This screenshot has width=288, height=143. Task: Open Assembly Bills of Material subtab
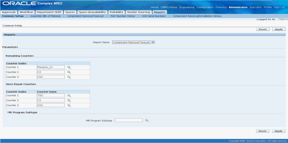[45, 16]
